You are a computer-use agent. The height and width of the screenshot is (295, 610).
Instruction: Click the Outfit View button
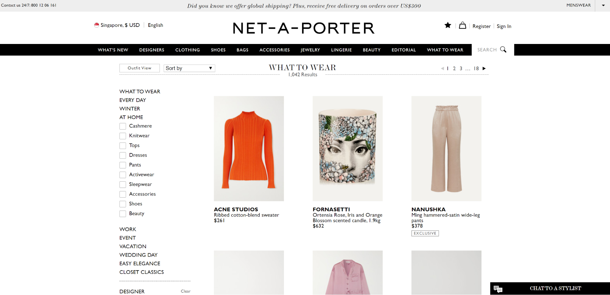139,68
